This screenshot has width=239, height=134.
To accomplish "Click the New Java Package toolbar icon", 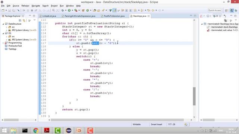I will point(83,10).
